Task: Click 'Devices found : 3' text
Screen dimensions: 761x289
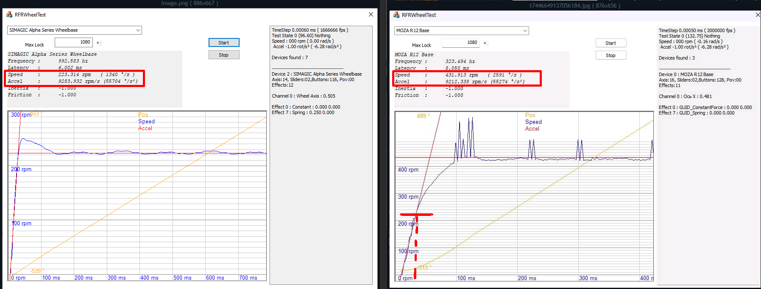Action: click(677, 58)
